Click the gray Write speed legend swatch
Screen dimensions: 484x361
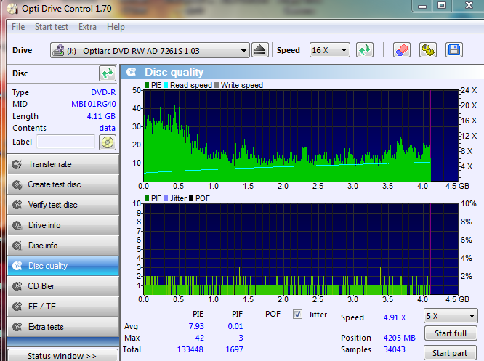pyautogui.click(x=217, y=85)
